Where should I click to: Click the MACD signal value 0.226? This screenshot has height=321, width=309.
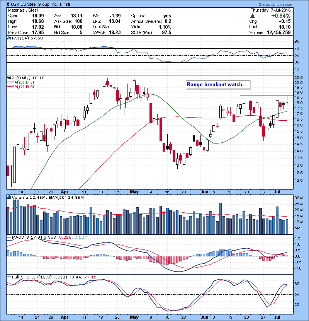coord(65,237)
